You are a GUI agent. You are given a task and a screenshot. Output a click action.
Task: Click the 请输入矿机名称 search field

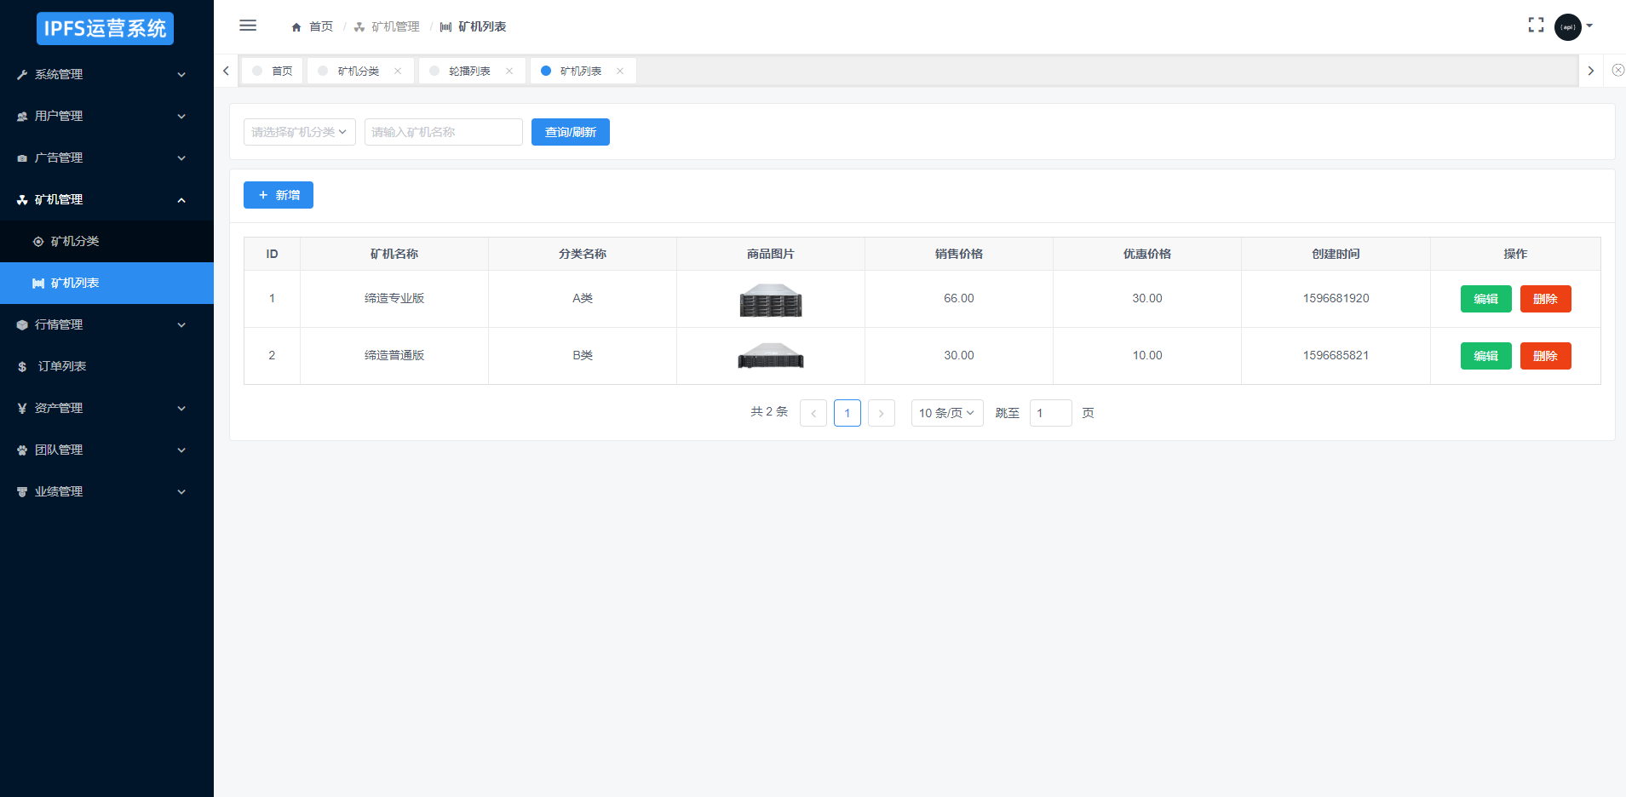[443, 132]
